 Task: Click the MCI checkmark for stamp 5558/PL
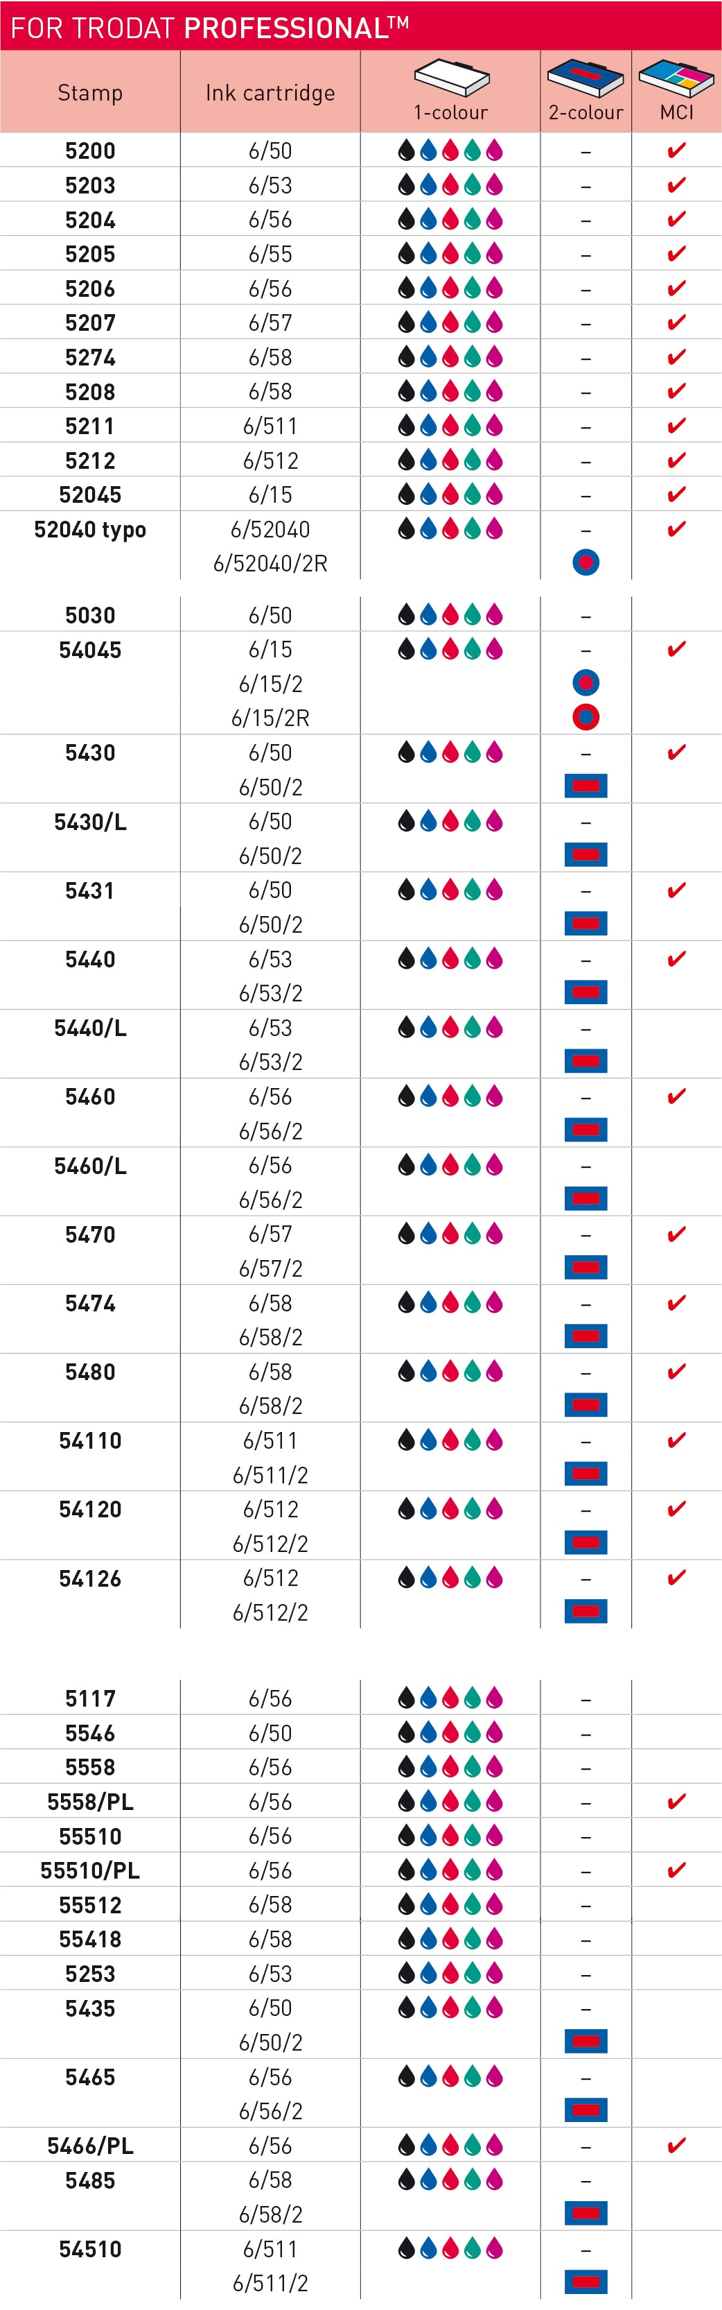pos(676,1802)
